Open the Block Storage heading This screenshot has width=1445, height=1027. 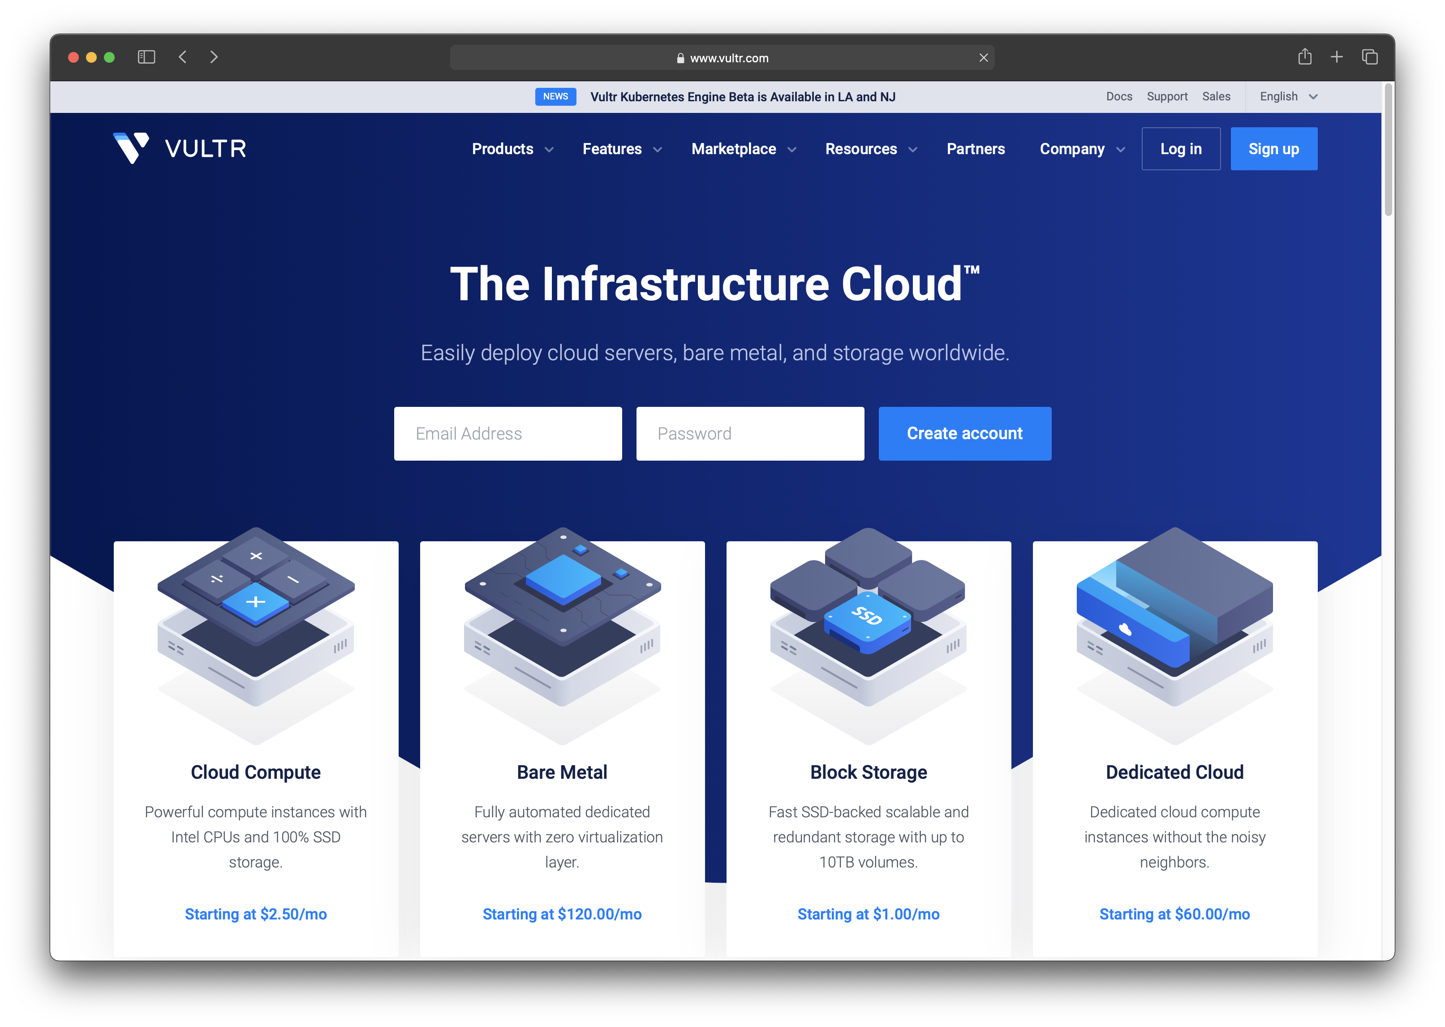868,772
